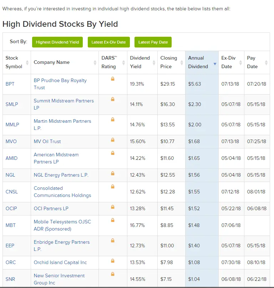Sort by the Closing Price column header
This screenshot has width=274, height=288.
click(169, 62)
